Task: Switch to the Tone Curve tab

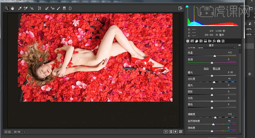Action: click(192, 41)
